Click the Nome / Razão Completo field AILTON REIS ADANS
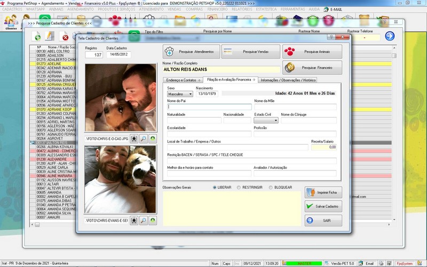Viewport: 427px width, 267px height. [222, 69]
